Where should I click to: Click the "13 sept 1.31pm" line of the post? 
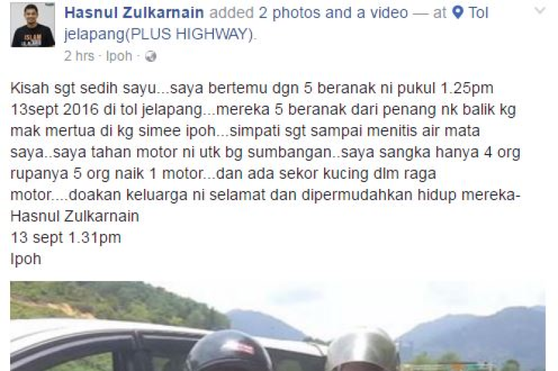(66, 238)
